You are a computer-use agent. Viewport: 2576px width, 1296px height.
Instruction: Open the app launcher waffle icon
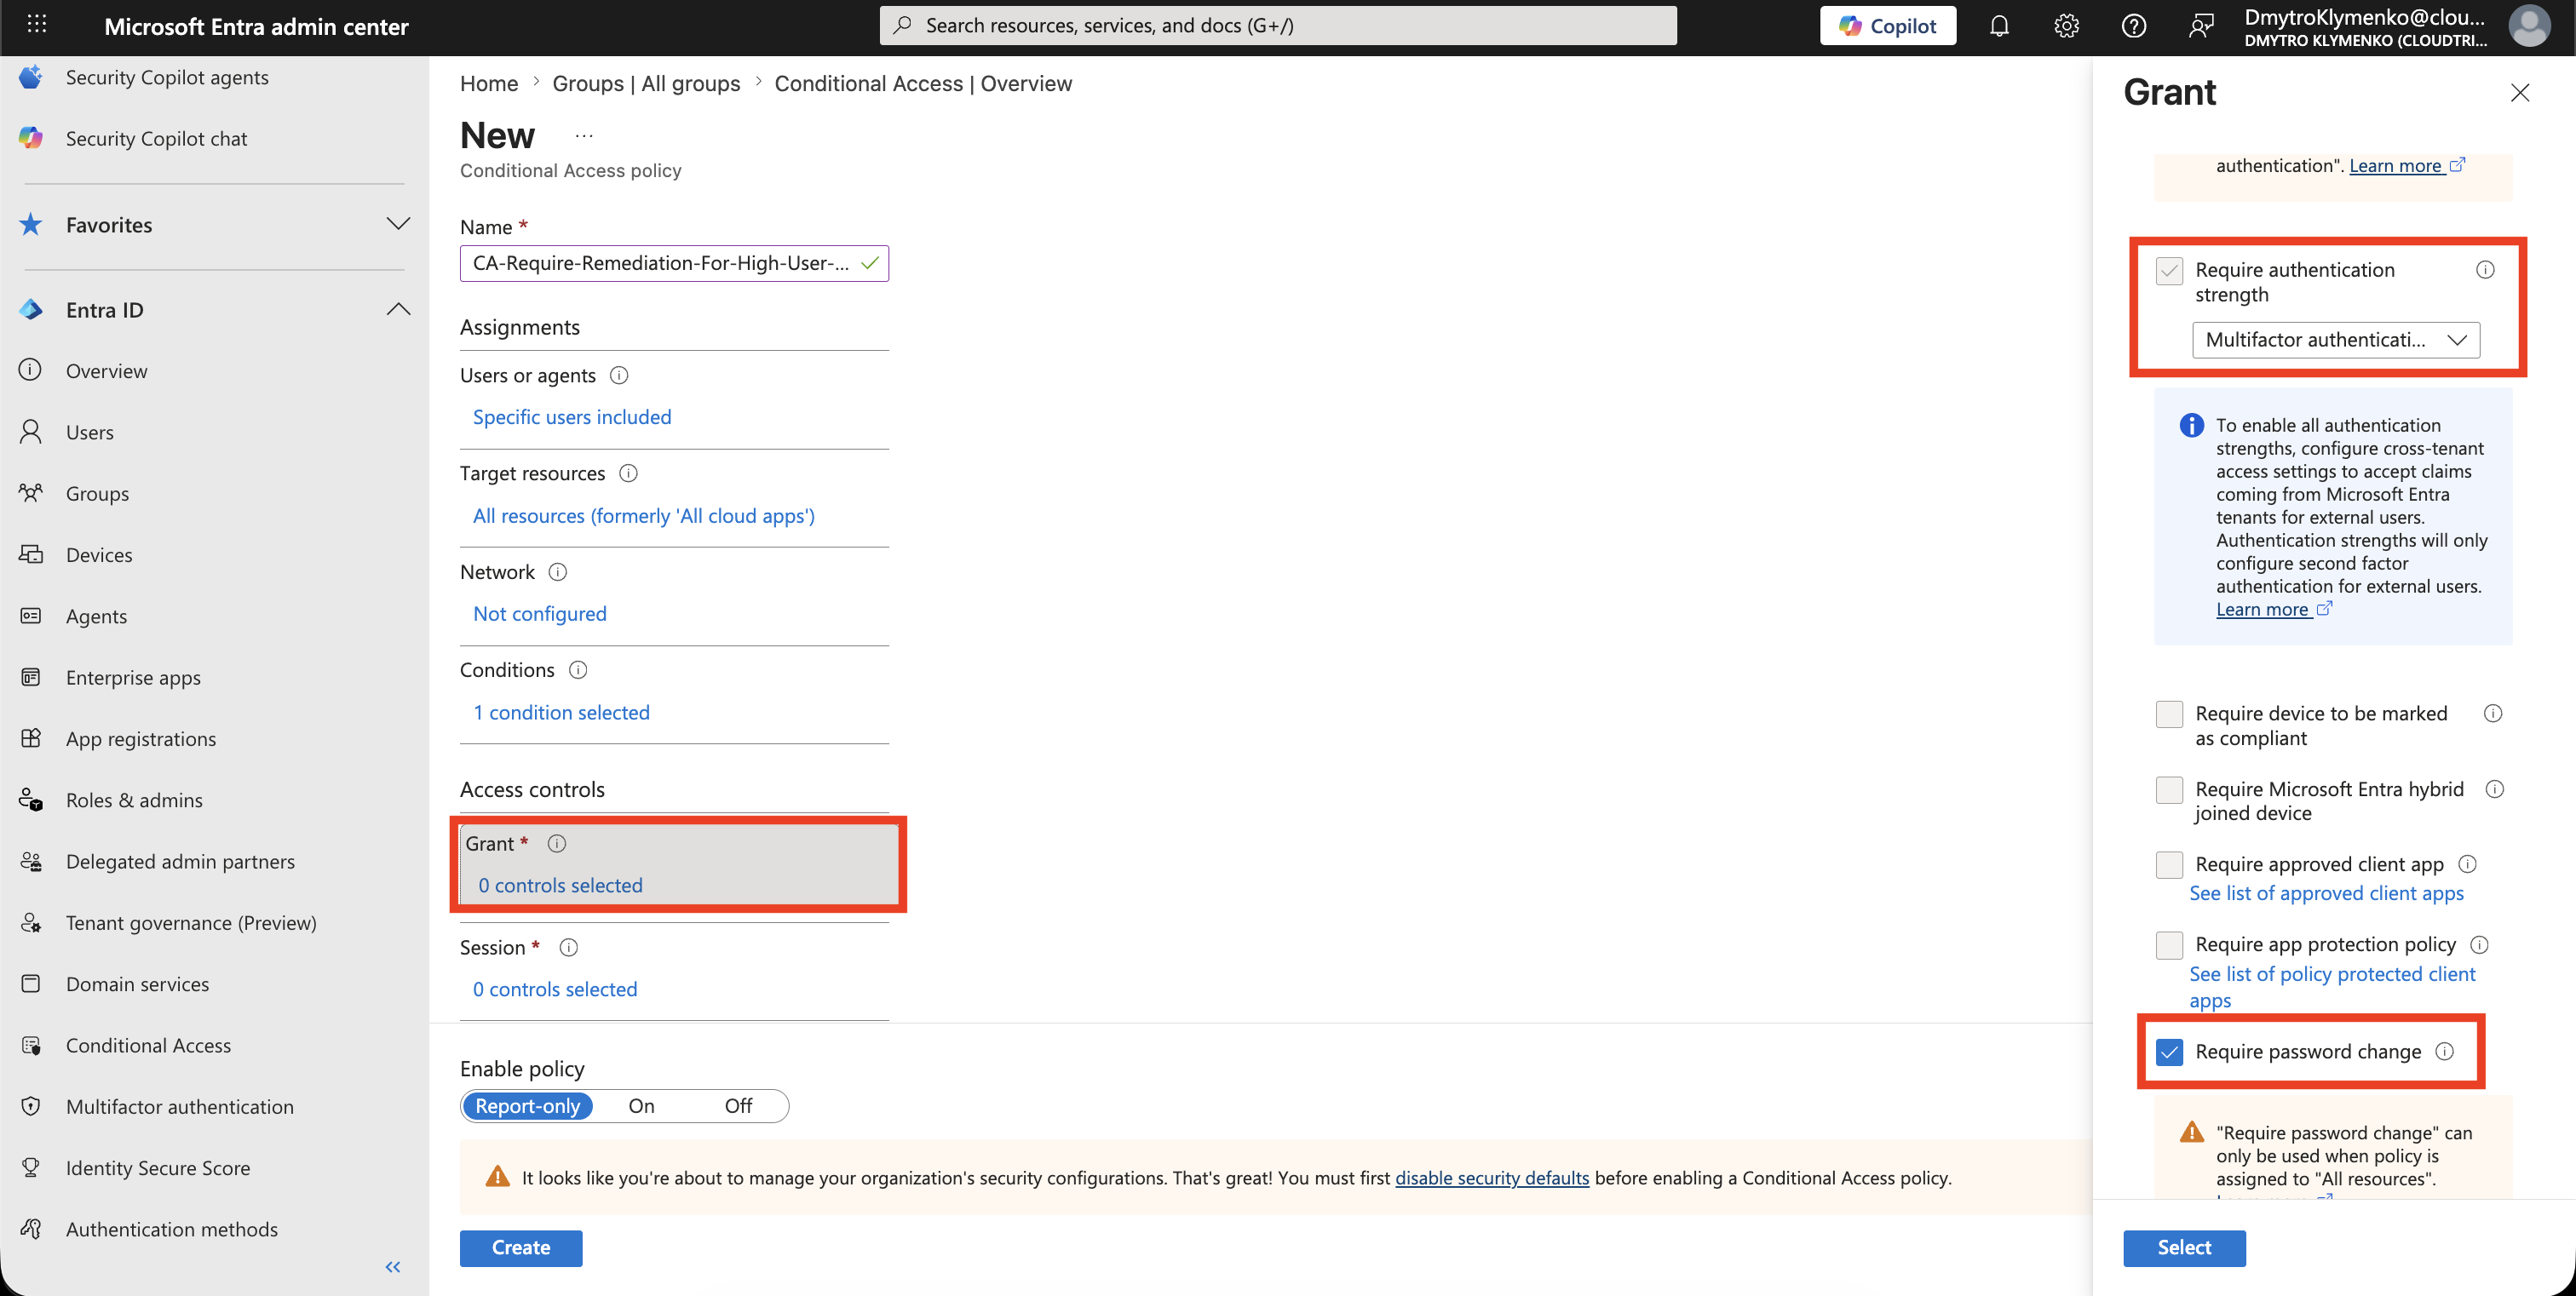(37, 24)
